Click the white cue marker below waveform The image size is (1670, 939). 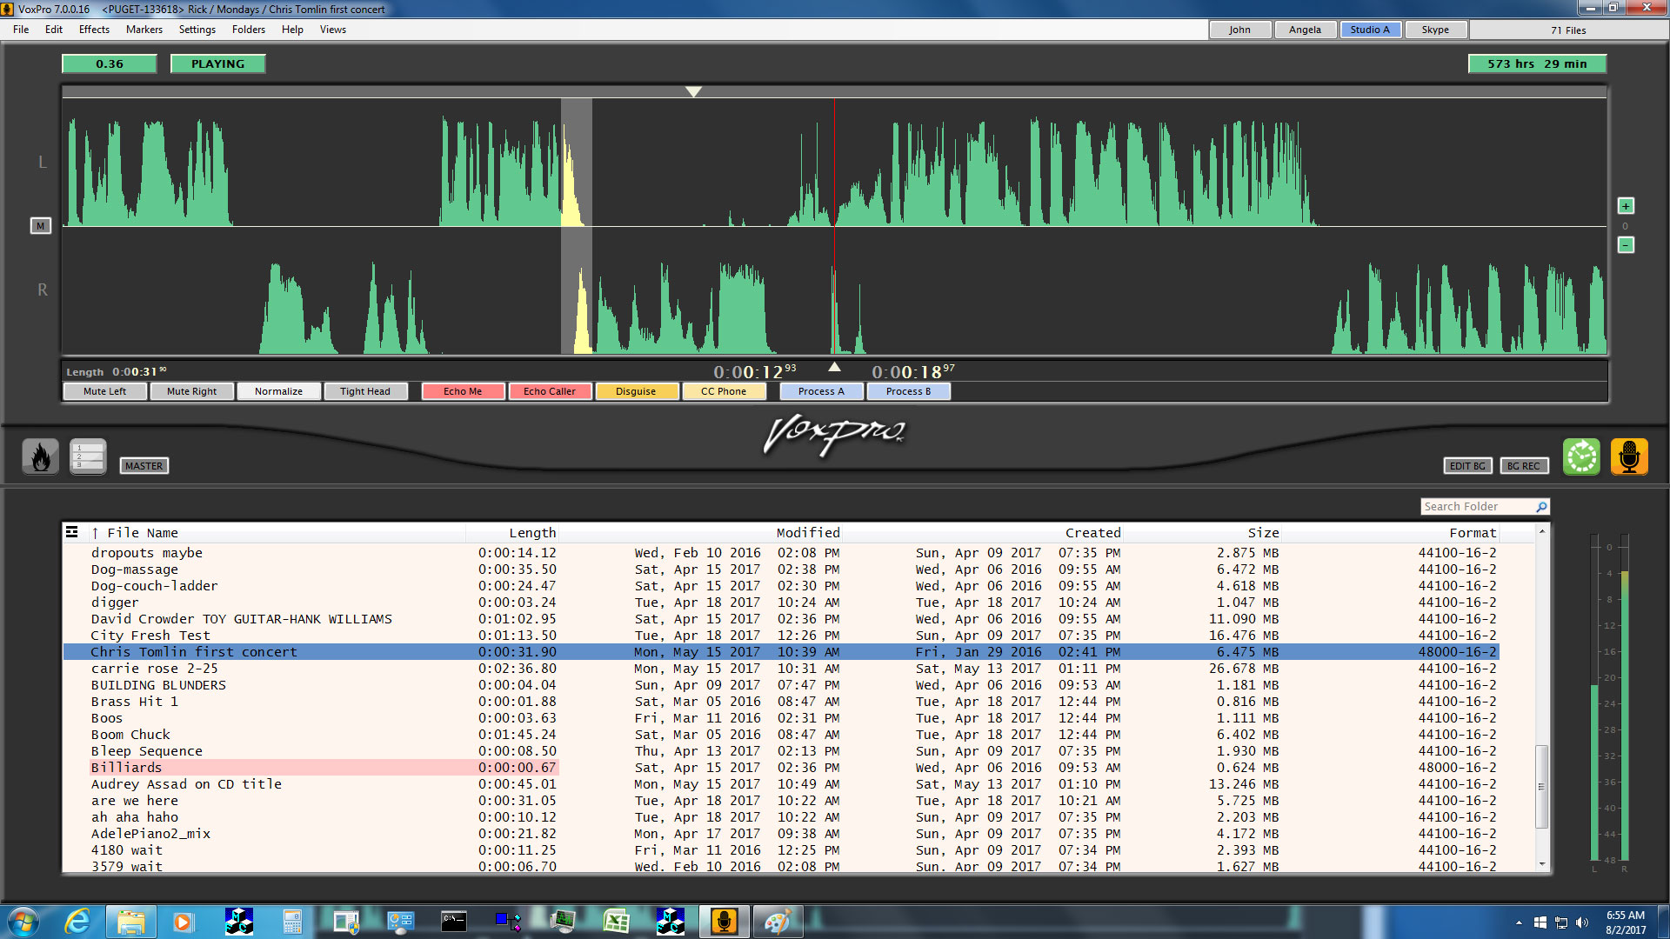point(834,367)
